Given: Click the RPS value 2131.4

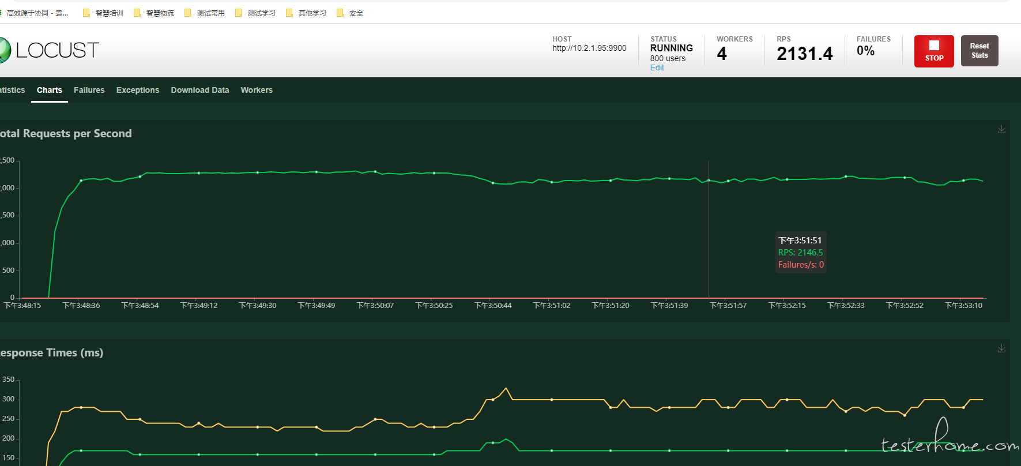Looking at the screenshot, I should point(805,54).
